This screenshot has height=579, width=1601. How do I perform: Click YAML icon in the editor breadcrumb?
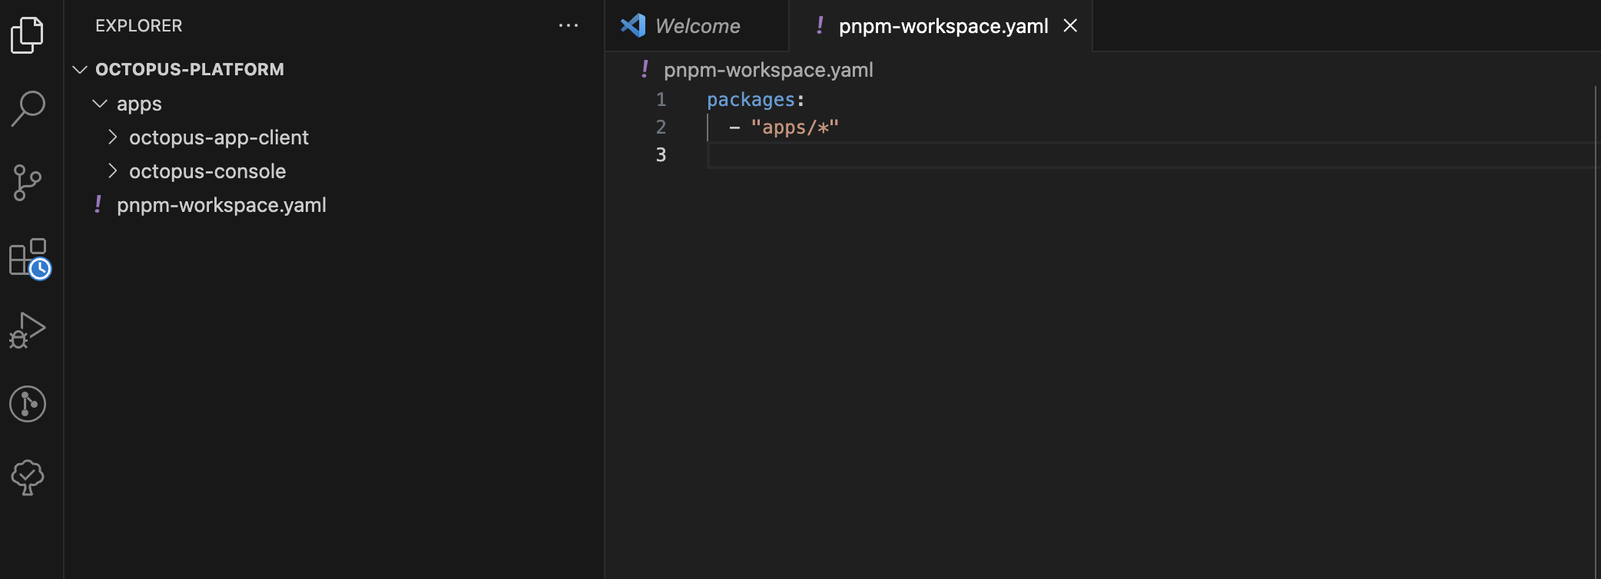click(x=645, y=69)
